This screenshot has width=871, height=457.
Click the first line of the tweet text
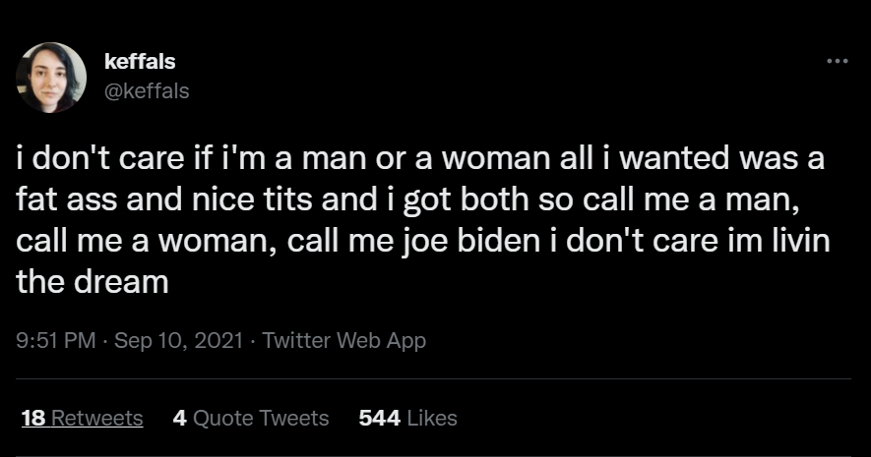pyautogui.click(x=420, y=157)
